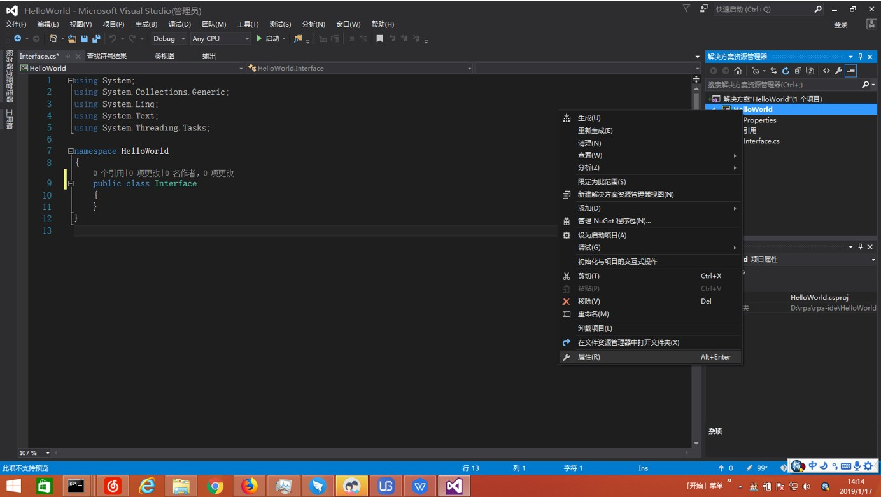
Task: Toggle Preview Selected Items in Solution Explorer
Action: [851, 71]
